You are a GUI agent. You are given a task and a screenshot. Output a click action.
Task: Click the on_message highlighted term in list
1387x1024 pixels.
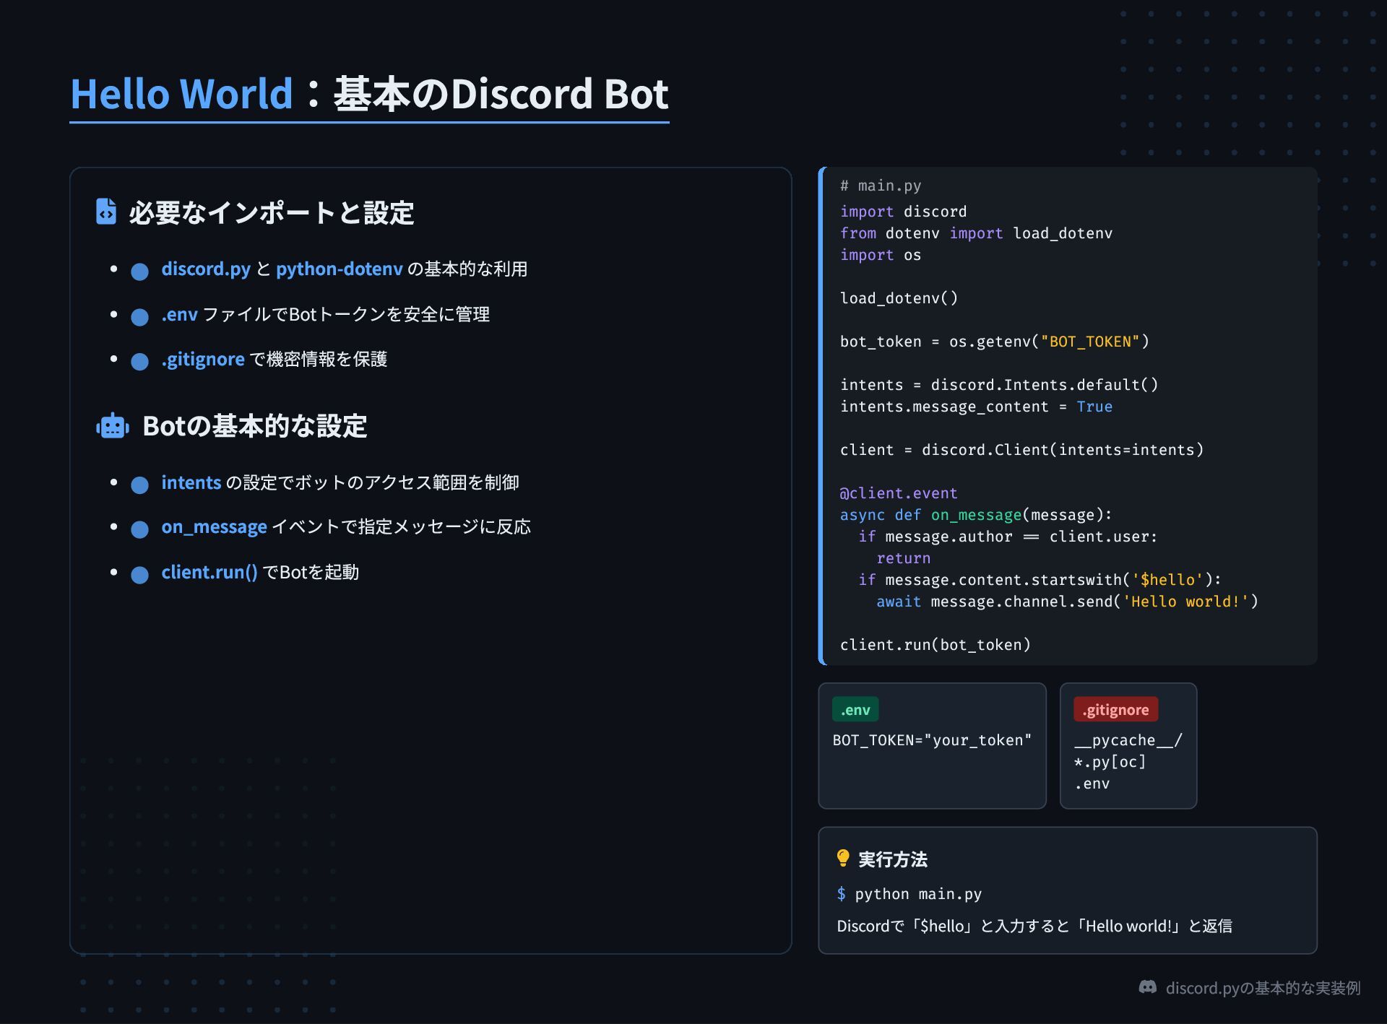[215, 527]
